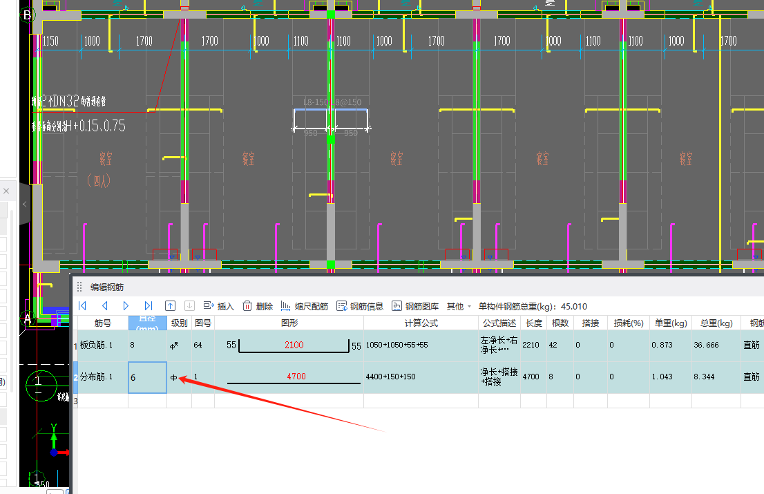Viewport: 764px width, 494px height.
Task: Click the (四人) room annotation
Action: [x=99, y=181]
